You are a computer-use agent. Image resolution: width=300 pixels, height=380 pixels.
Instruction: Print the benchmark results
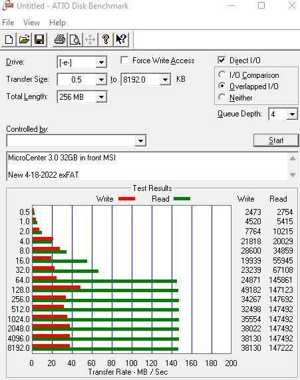pyautogui.click(x=60, y=39)
